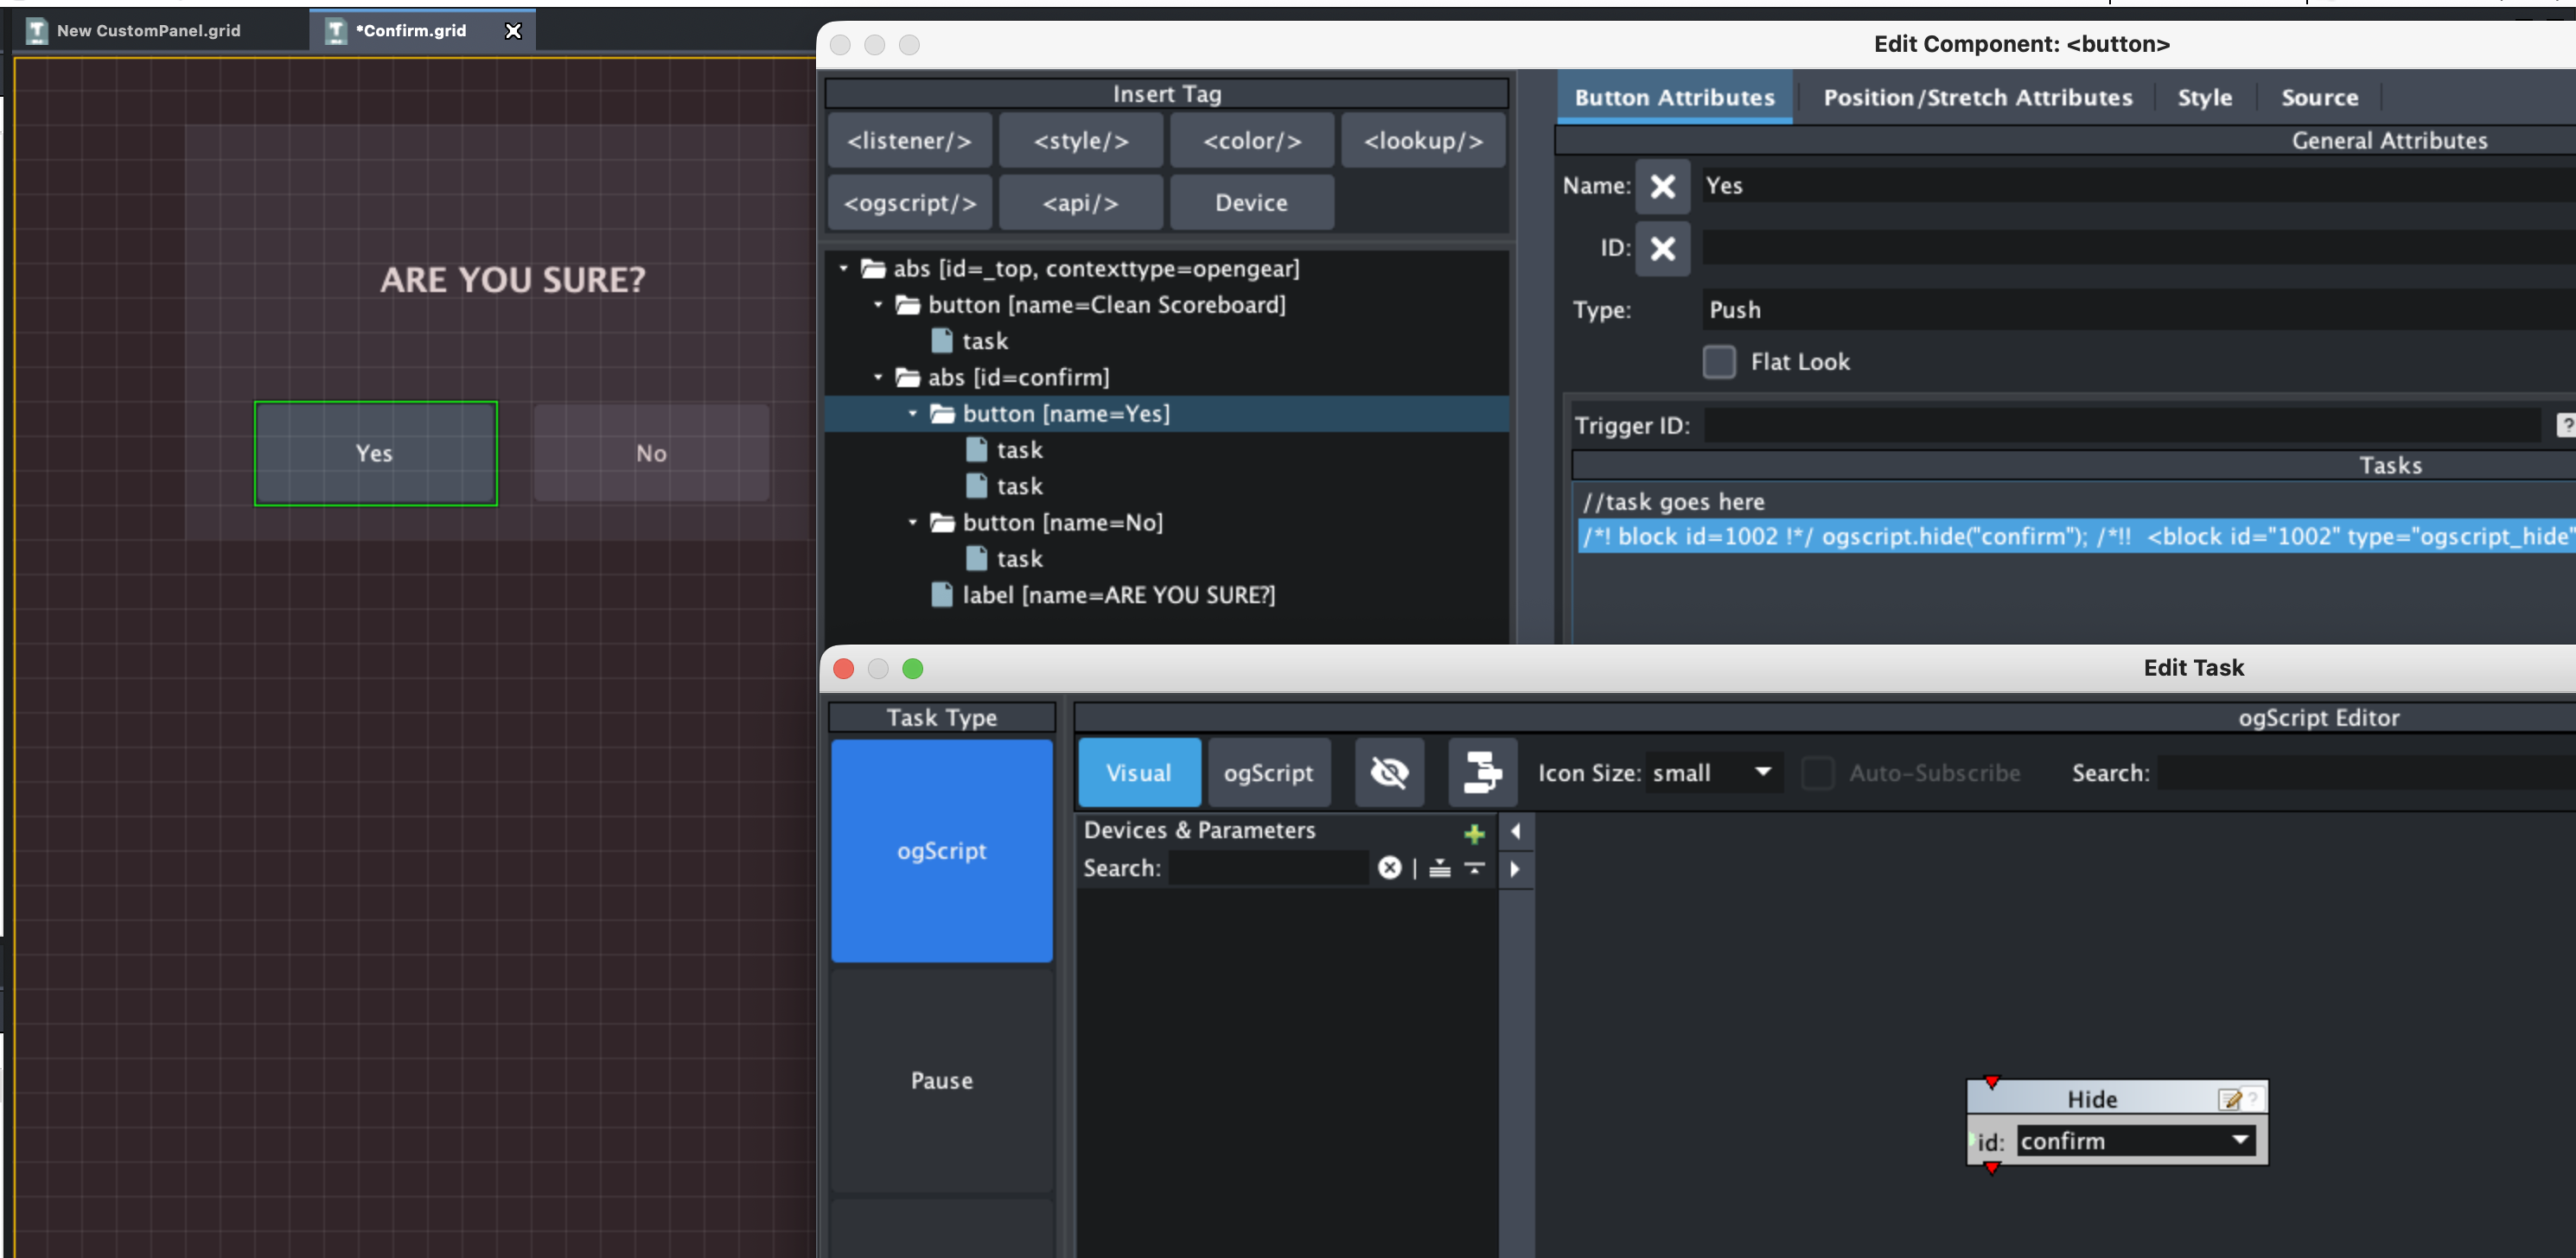The height and width of the screenshot is (1258, 2576).
Task: Click X icon next to ID field
Action: tap(1662, 248)
